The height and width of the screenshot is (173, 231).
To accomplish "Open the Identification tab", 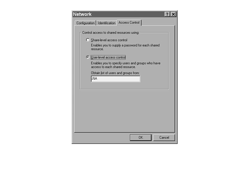I will [x=107, y=23].
